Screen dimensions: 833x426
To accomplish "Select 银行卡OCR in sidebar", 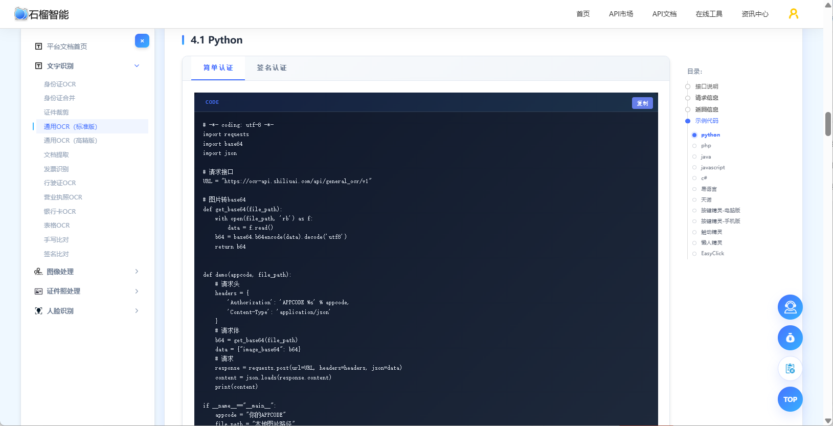I will (60, 212).
